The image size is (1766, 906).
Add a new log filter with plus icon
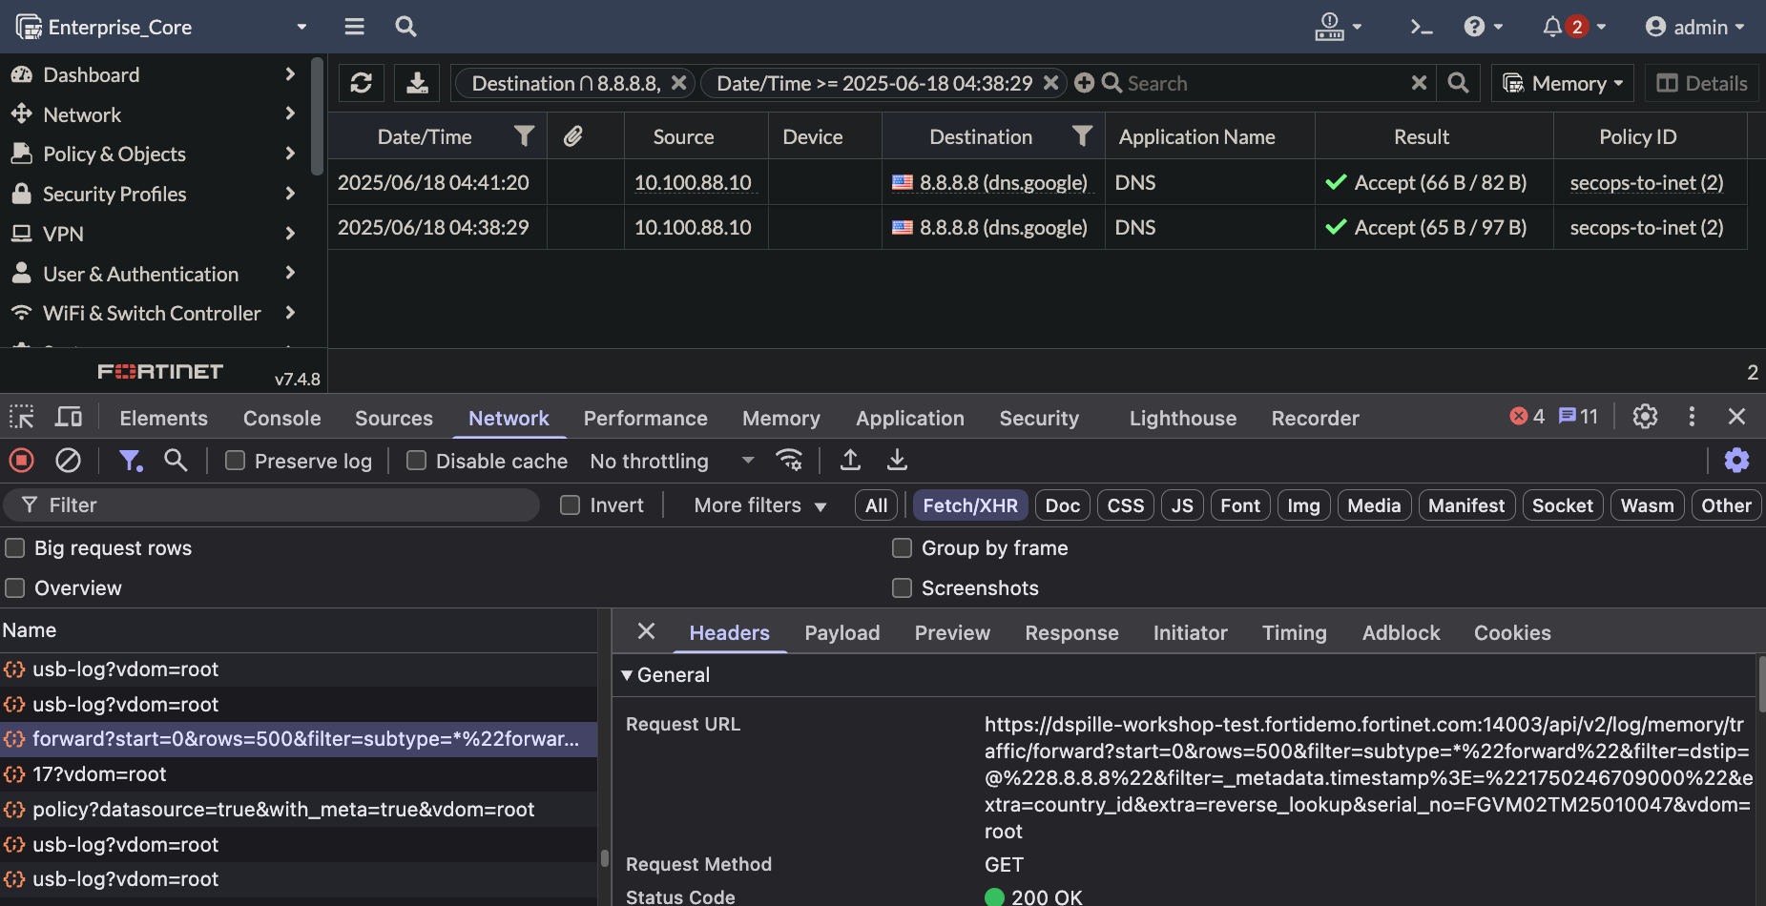coord(1084,83)
